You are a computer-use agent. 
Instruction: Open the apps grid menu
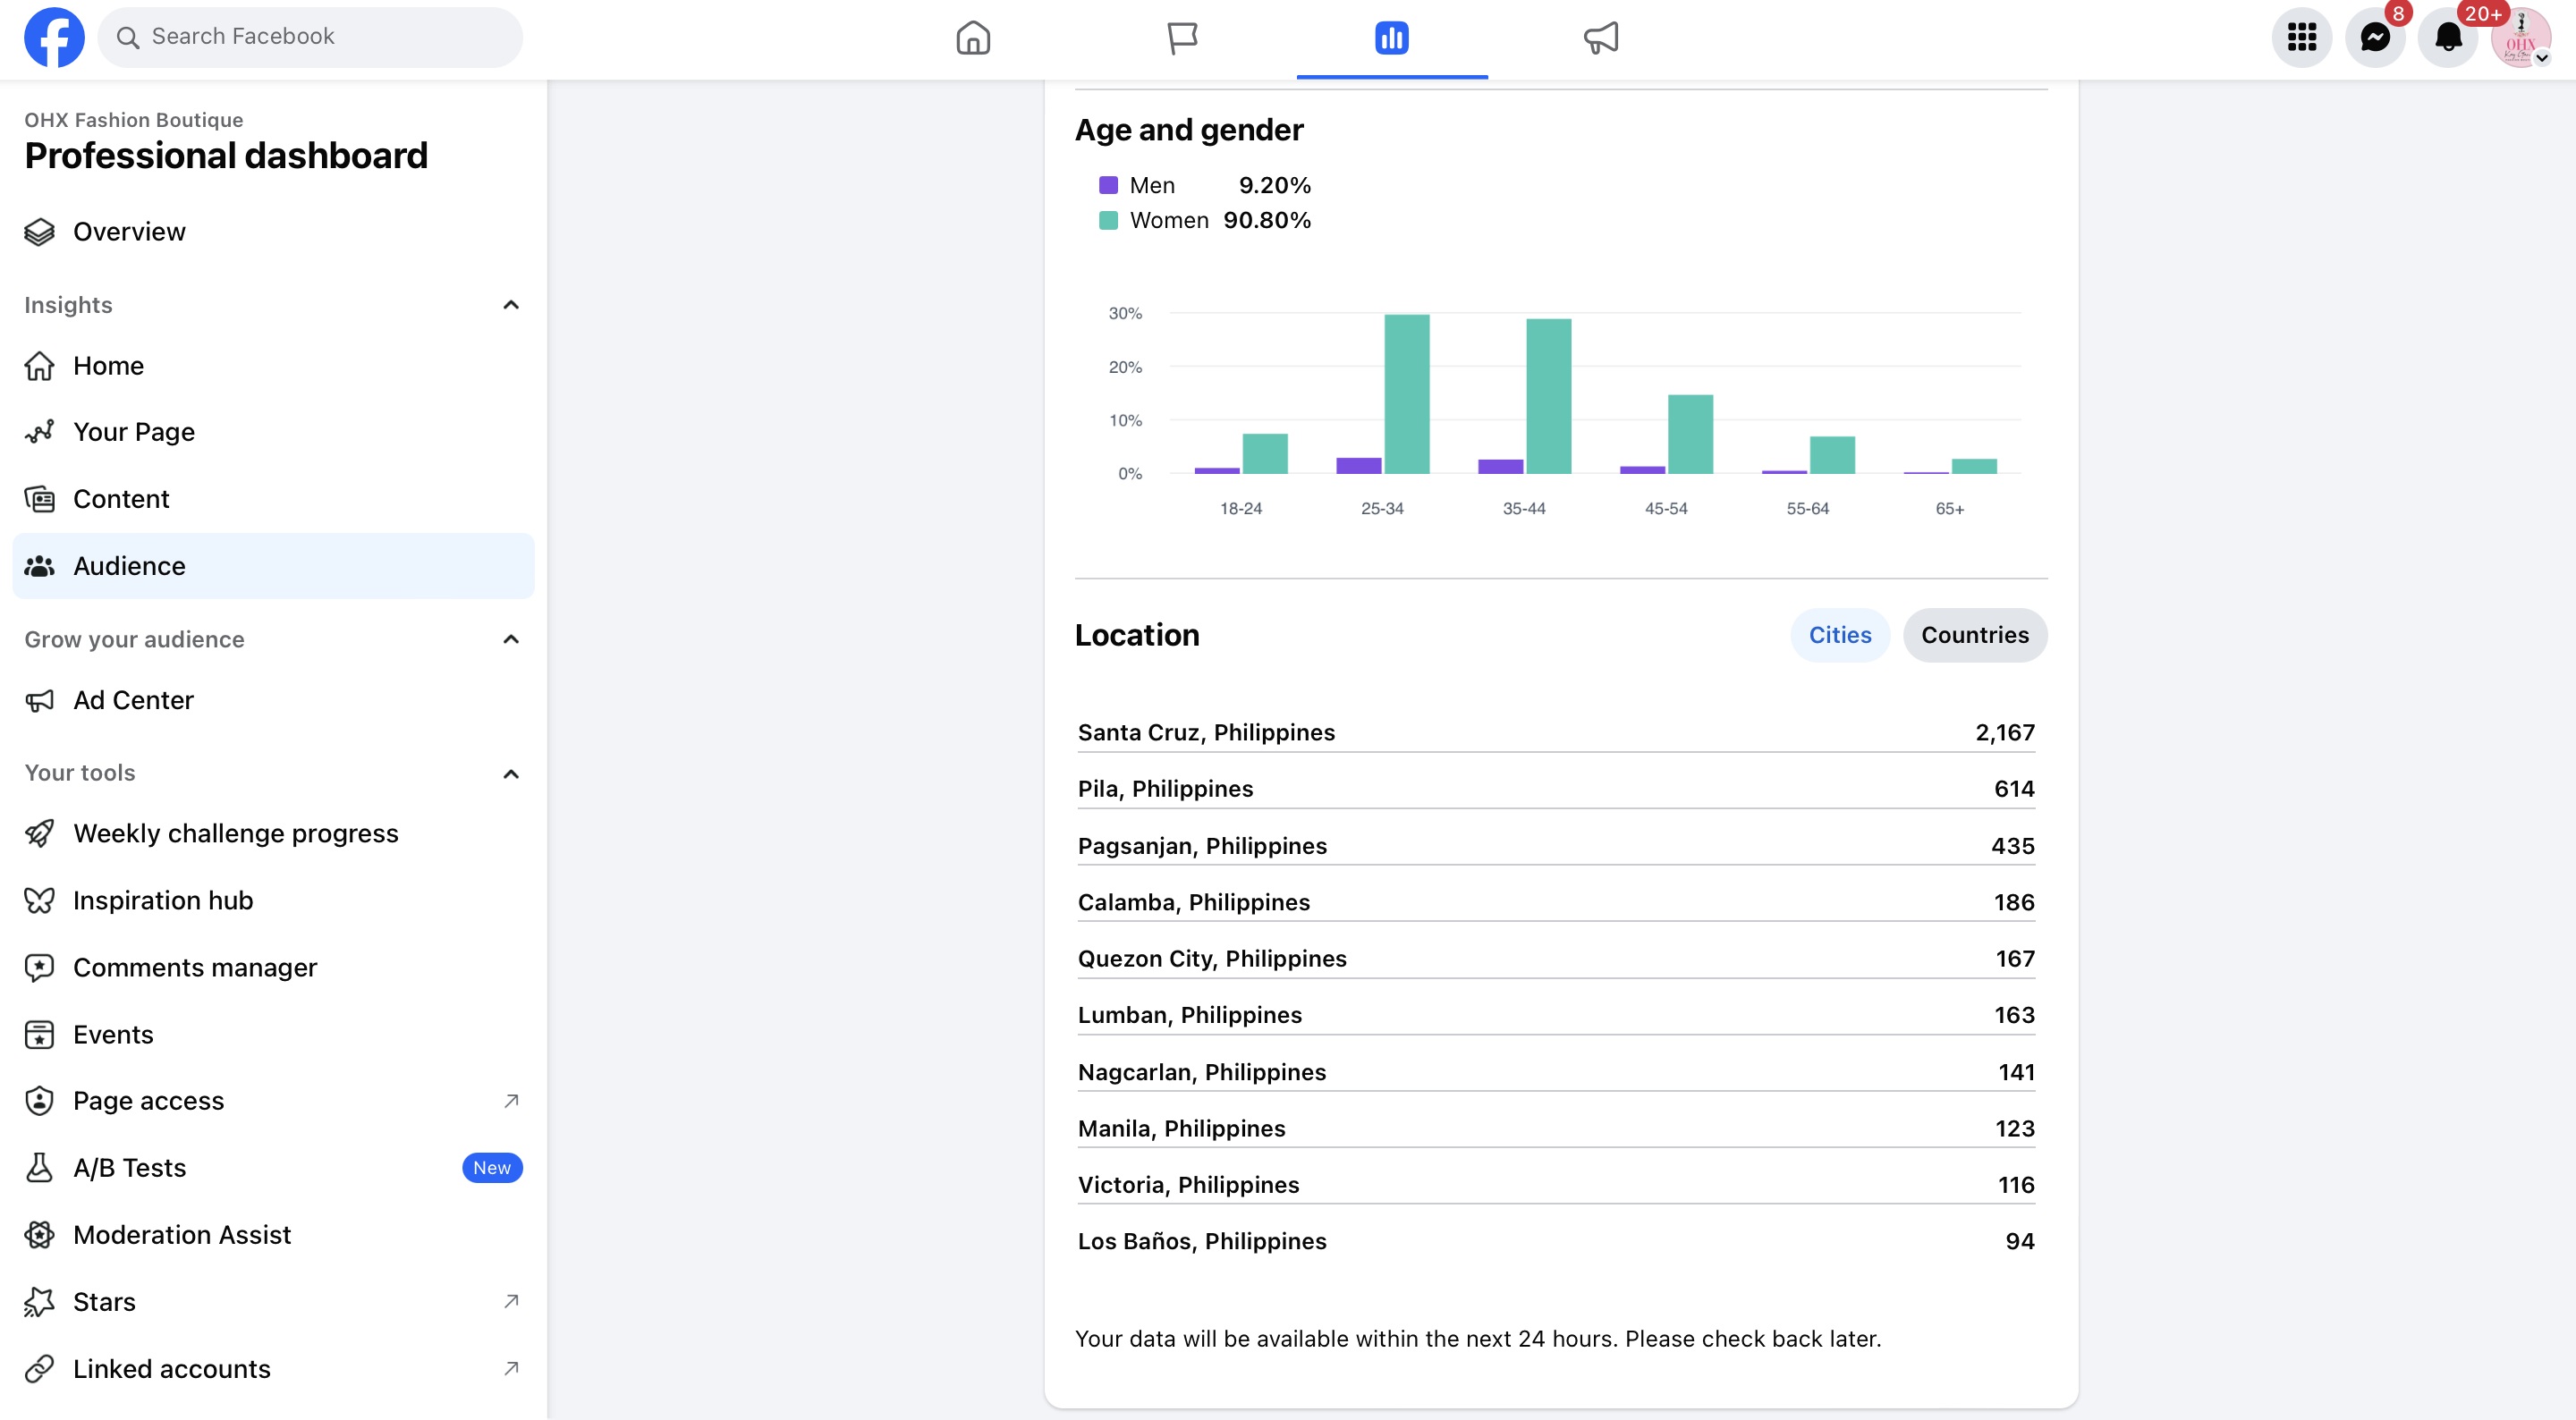pos(2301,38)
